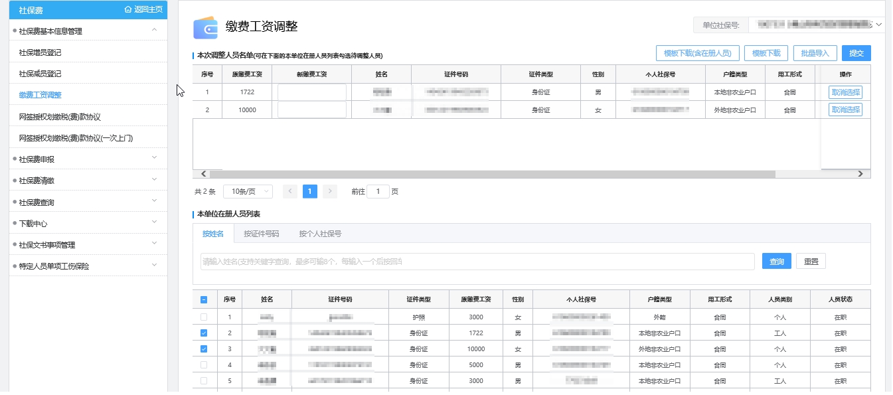Screen dimensions: 893x395
Task: Switch to the 按个人社保号 tab
Action: tap(320, 234)
